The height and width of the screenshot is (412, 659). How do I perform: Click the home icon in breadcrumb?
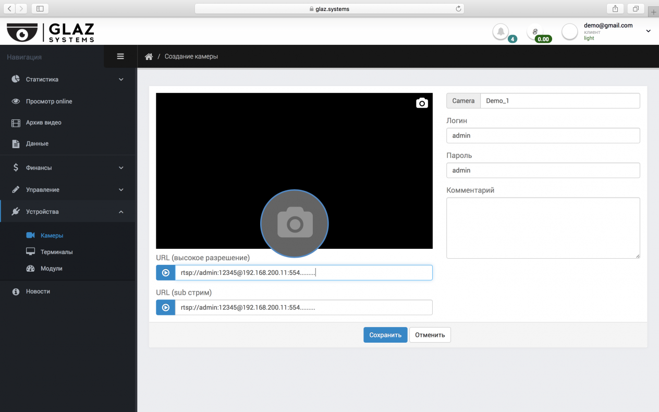pos(149,57)
